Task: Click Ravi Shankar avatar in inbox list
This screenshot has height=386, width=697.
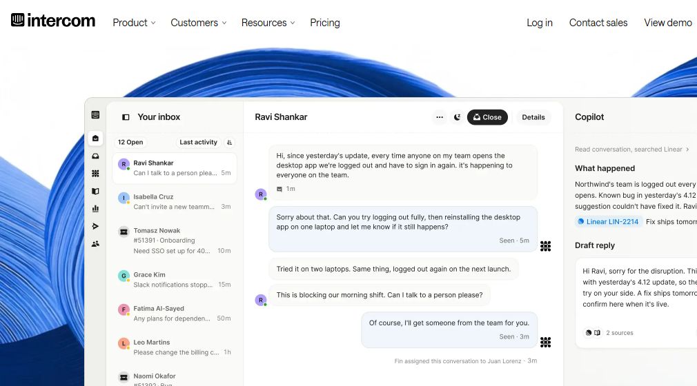Action: 124,164
